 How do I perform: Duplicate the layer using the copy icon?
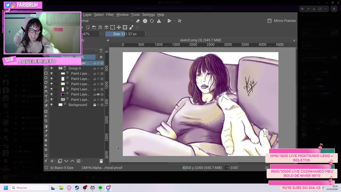click(60, 161)
